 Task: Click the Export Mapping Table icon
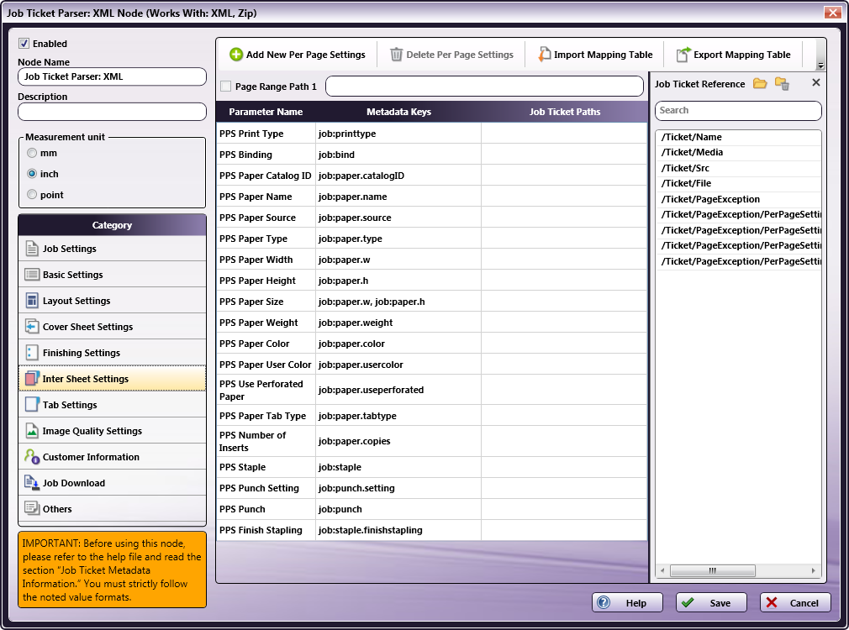[683, 54]
